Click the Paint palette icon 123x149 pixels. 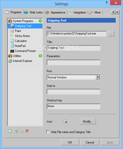(12, 31)
